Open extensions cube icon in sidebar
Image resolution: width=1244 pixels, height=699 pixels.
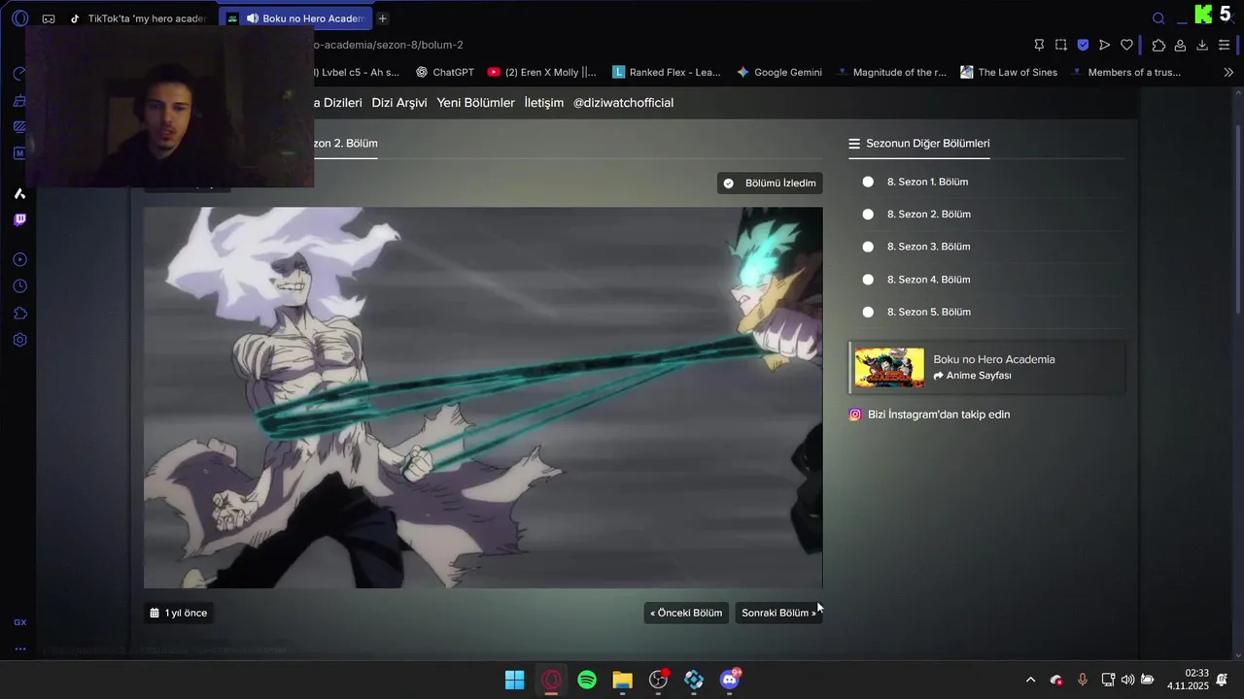point(19,314)
